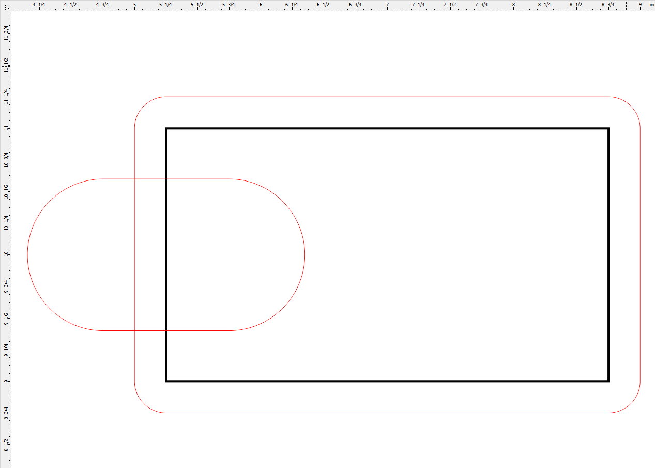Screen dimensions: 655x468
Task: Click the "6" inch label on the horizontal ruler
Action: coord(261,4)
